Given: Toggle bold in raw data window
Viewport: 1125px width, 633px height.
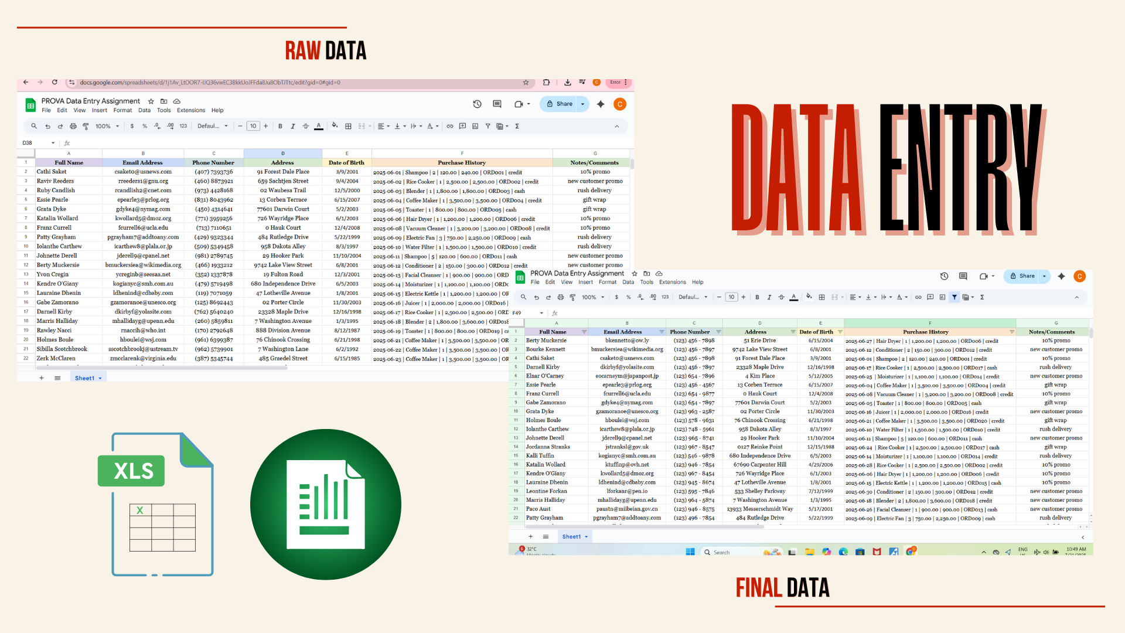Looking at the screenshot, I should (280, 126).
